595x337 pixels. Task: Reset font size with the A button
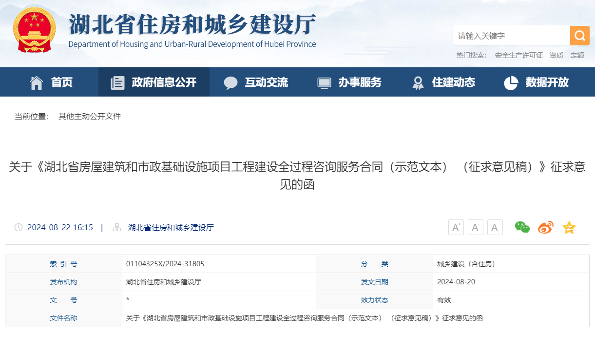tap(495, 227)
